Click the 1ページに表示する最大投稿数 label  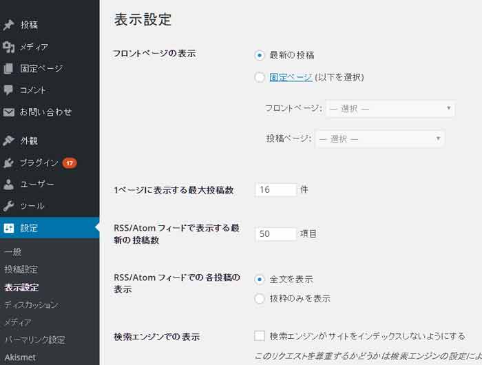point(174,190)
